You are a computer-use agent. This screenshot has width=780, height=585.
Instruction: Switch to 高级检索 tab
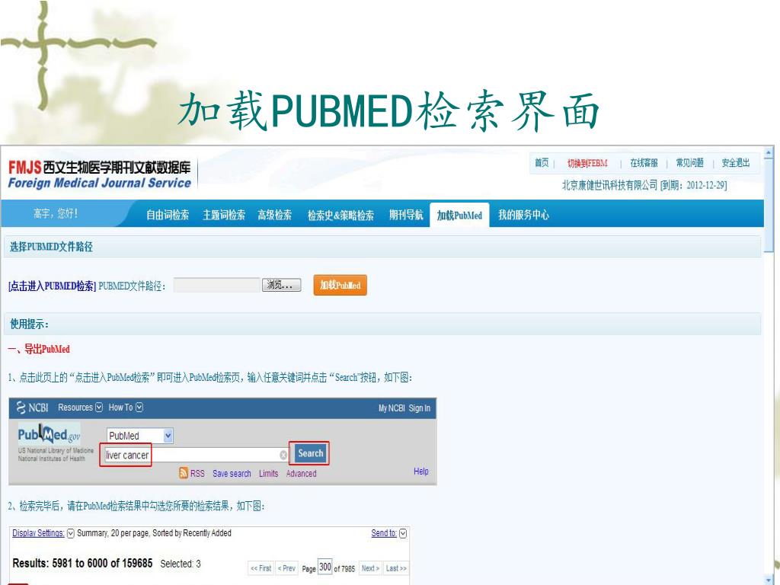tap(274, 215)
